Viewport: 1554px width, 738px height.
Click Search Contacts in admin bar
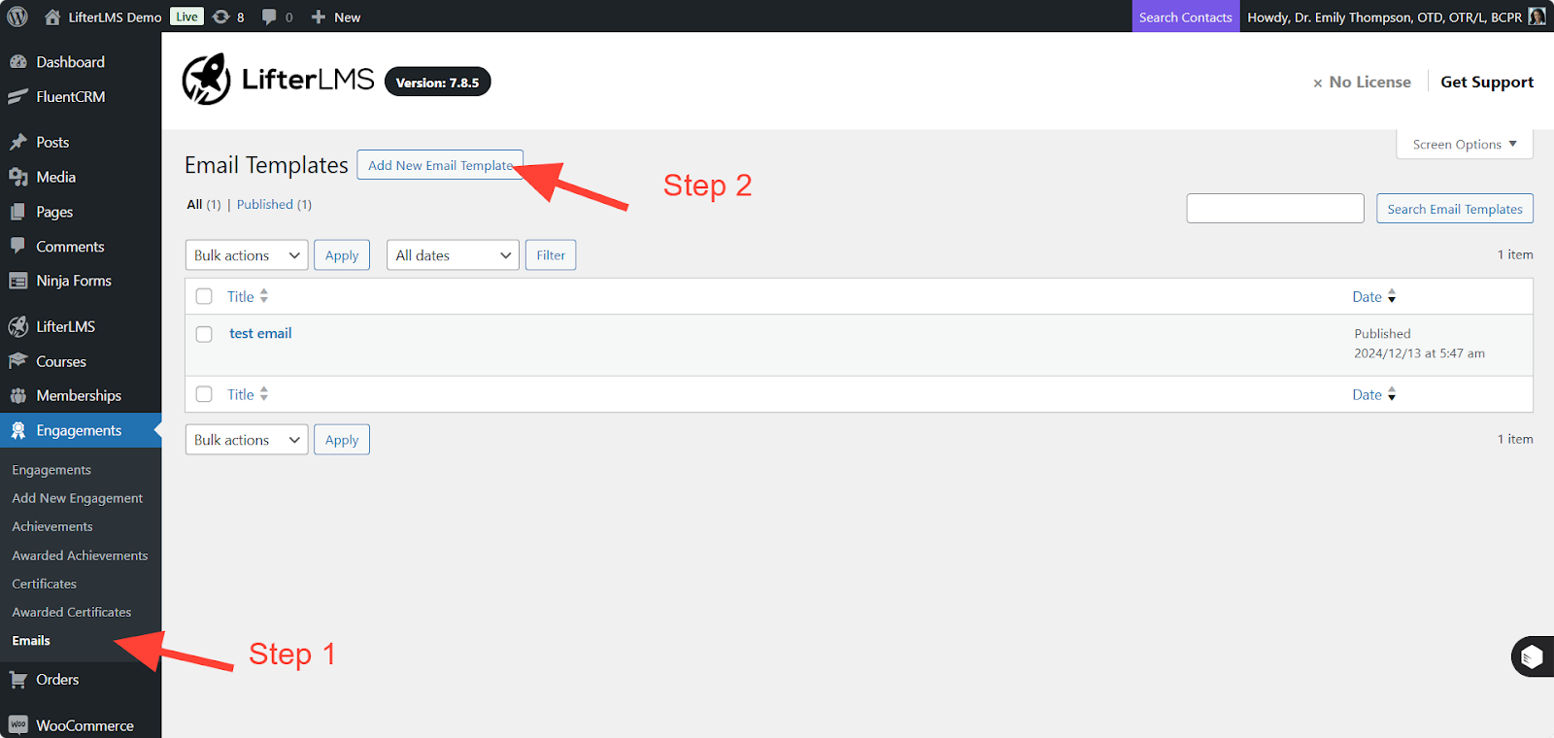1186,17
